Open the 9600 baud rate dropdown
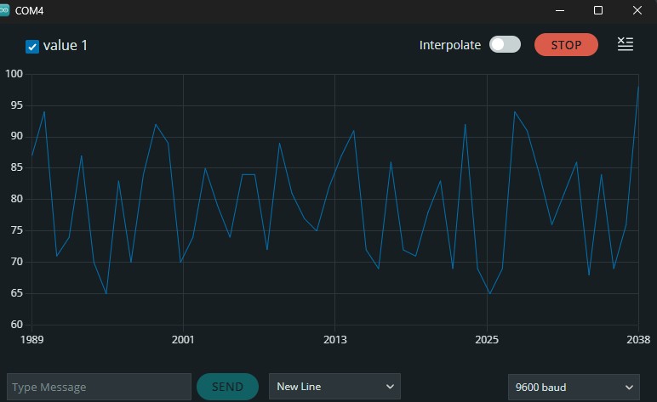The height and width of the screenshot is (402, 657). point(574,388)
